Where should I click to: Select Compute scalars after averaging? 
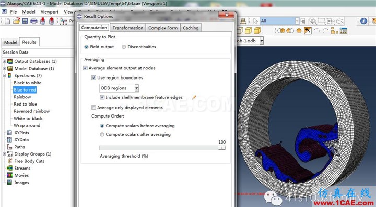102,134
